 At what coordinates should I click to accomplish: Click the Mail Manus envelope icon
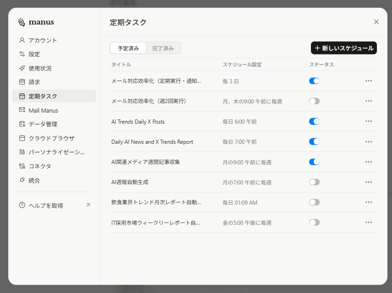pyautogui.click(x=22, y=110)
